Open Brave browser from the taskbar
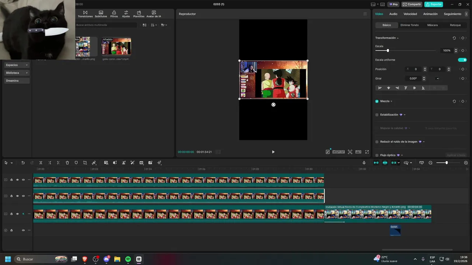Viewport: 472px width, 265px height. 85,259
